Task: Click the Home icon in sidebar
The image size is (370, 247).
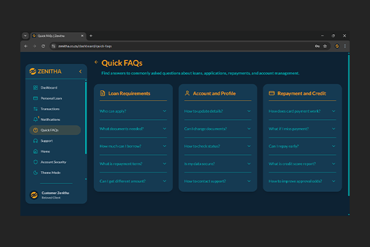Action: tap(35, 151)
